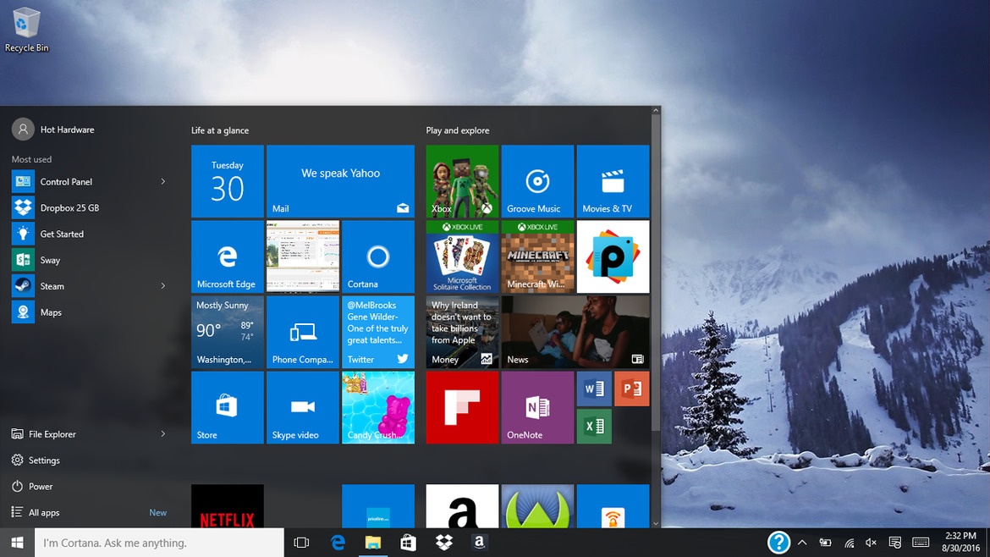Click the taskbar clock showing 2:32 PM
This screenshot has width=990, height=557.
tap(960, 543)
